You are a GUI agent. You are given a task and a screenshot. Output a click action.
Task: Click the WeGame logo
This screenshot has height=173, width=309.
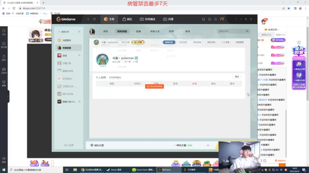[66, 19]
